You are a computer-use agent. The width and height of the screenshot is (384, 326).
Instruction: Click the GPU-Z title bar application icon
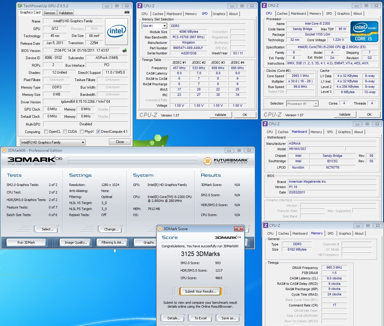point(20,6)
